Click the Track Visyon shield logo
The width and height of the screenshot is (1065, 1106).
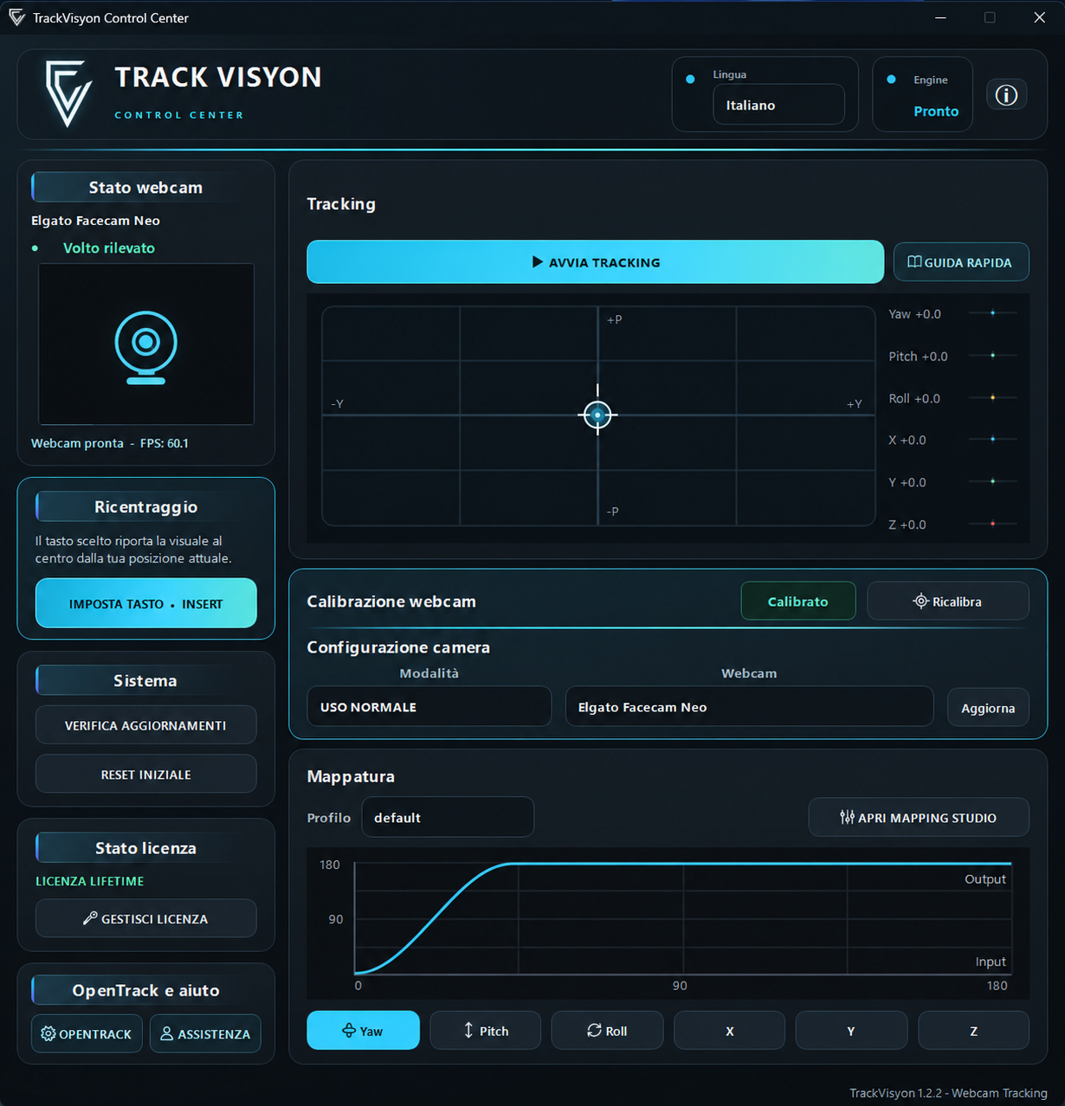click(x=68, y=93)
